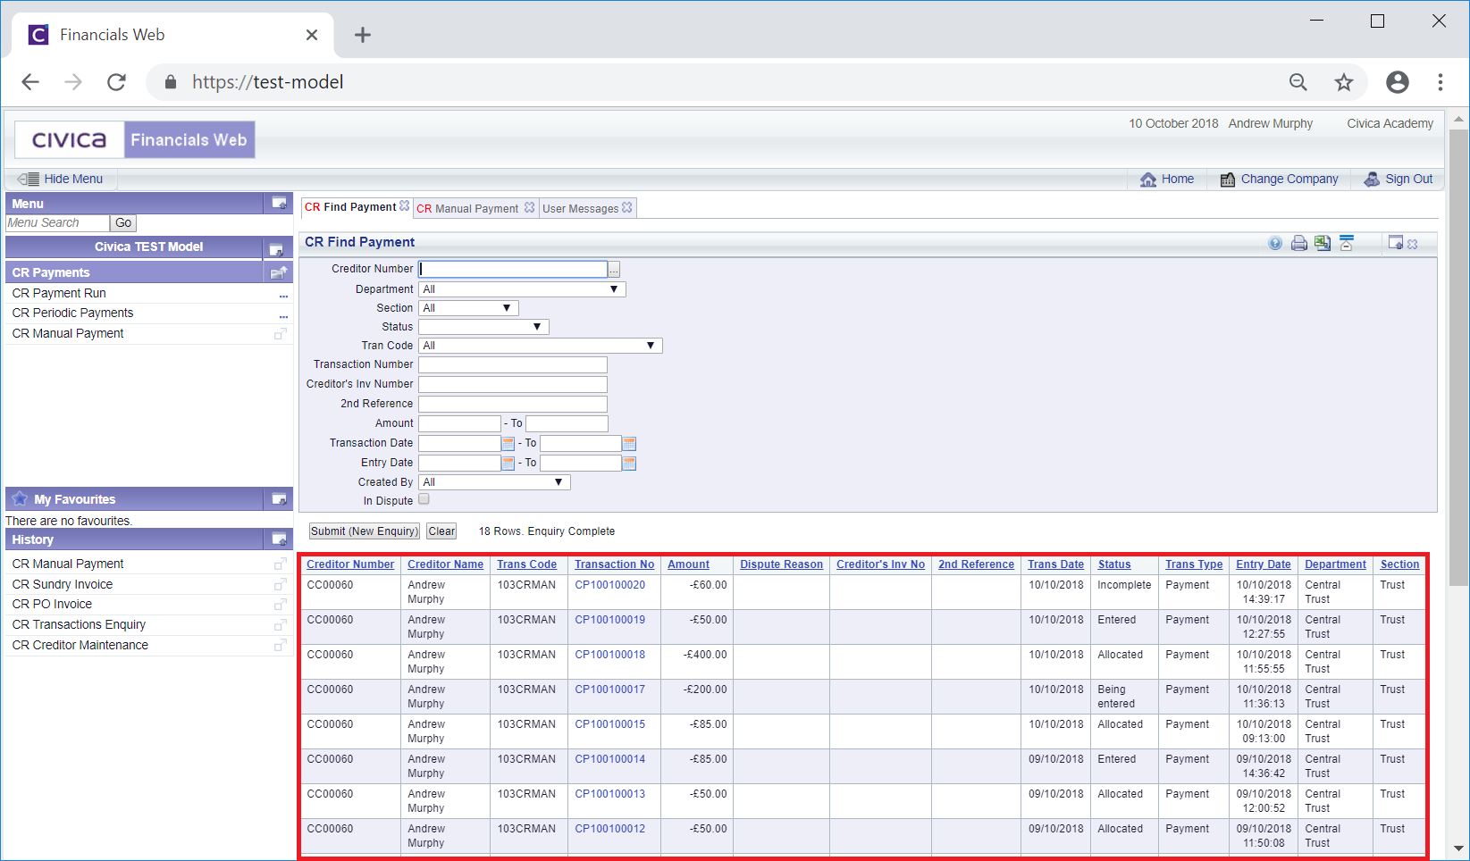Open CR Payment Run menu item
1470x861 pixels.
click(59, 293)
